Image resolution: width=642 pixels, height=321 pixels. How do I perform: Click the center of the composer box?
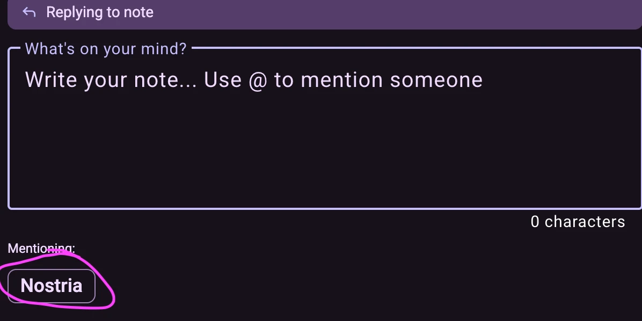click(x=324, y=129)
